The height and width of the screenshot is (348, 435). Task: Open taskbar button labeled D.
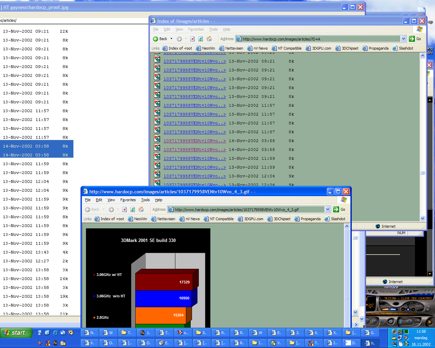351,343
